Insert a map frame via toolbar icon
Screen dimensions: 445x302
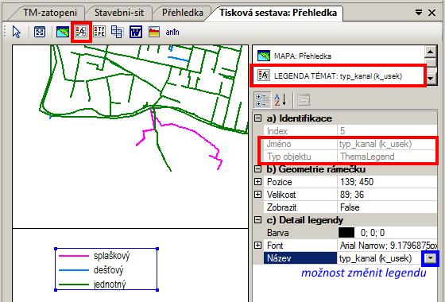[63, 32]
